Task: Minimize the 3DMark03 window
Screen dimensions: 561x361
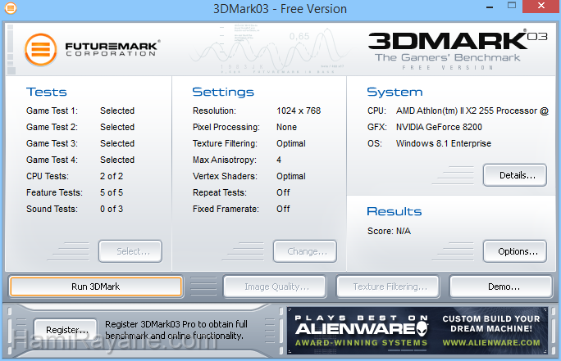Action: click(x=490, y=7)
